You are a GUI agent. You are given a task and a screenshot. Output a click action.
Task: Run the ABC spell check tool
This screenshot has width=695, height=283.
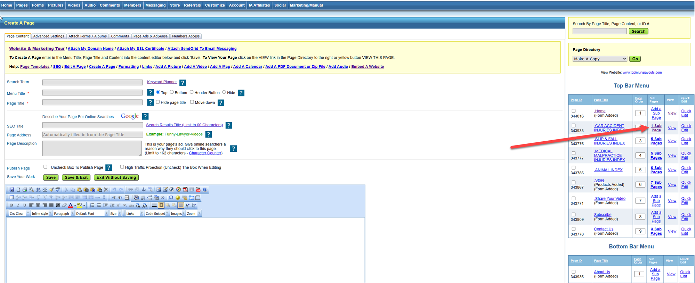[58, 190]
